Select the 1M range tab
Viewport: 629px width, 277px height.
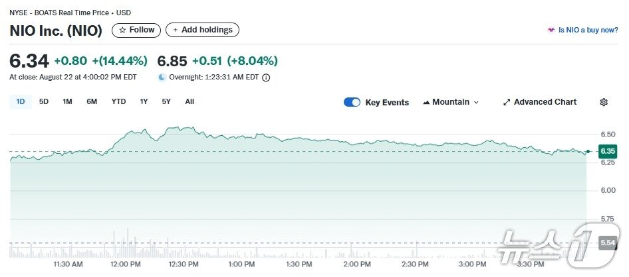tap(67, 101)
